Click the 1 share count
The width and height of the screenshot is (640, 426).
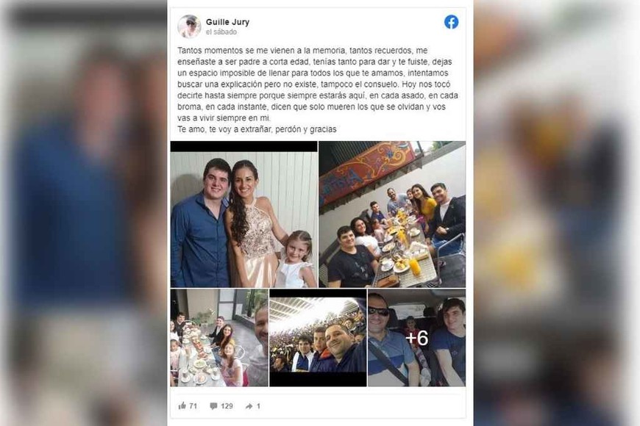258,406
